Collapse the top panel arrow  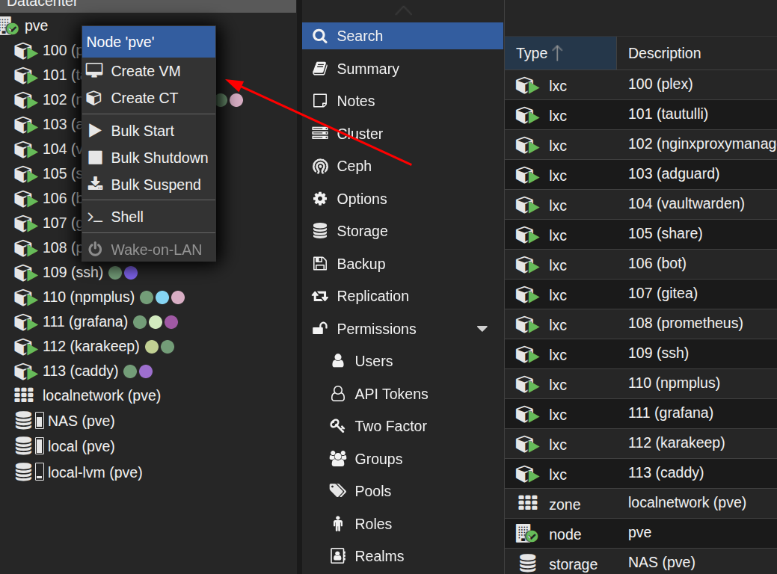[x=403, y=10]
